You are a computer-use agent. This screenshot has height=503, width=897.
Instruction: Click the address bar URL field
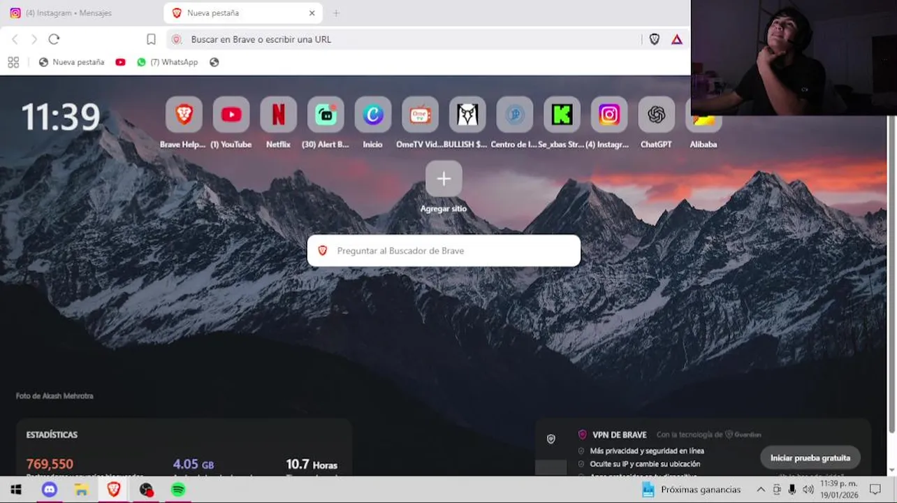403,40
